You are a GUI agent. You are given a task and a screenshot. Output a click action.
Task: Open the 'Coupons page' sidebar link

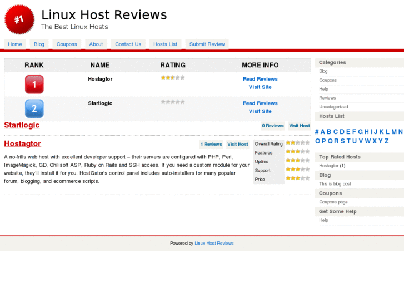click(x=333, y=202)
